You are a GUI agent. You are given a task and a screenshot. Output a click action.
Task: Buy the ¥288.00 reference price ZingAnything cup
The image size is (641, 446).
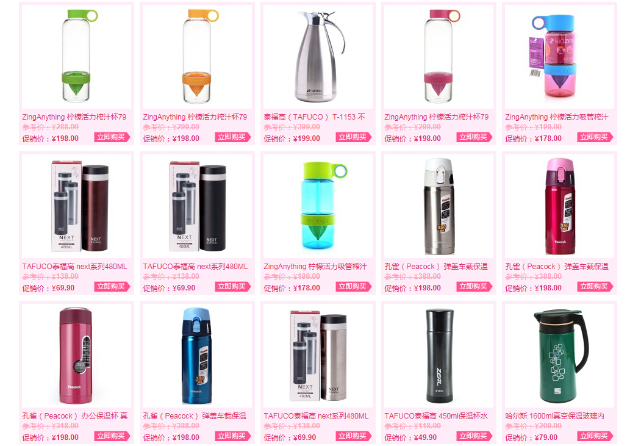point(112,137)
